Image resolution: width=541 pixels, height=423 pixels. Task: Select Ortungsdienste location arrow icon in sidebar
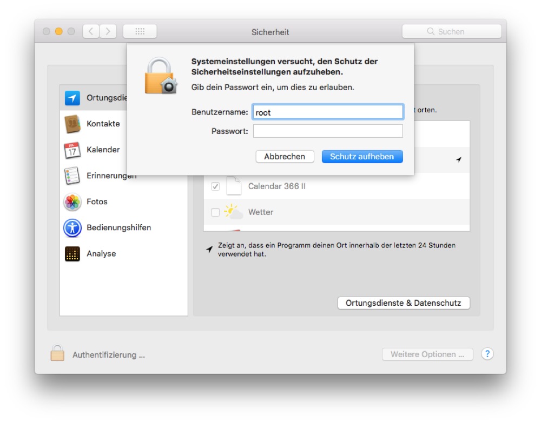point(72,98)
